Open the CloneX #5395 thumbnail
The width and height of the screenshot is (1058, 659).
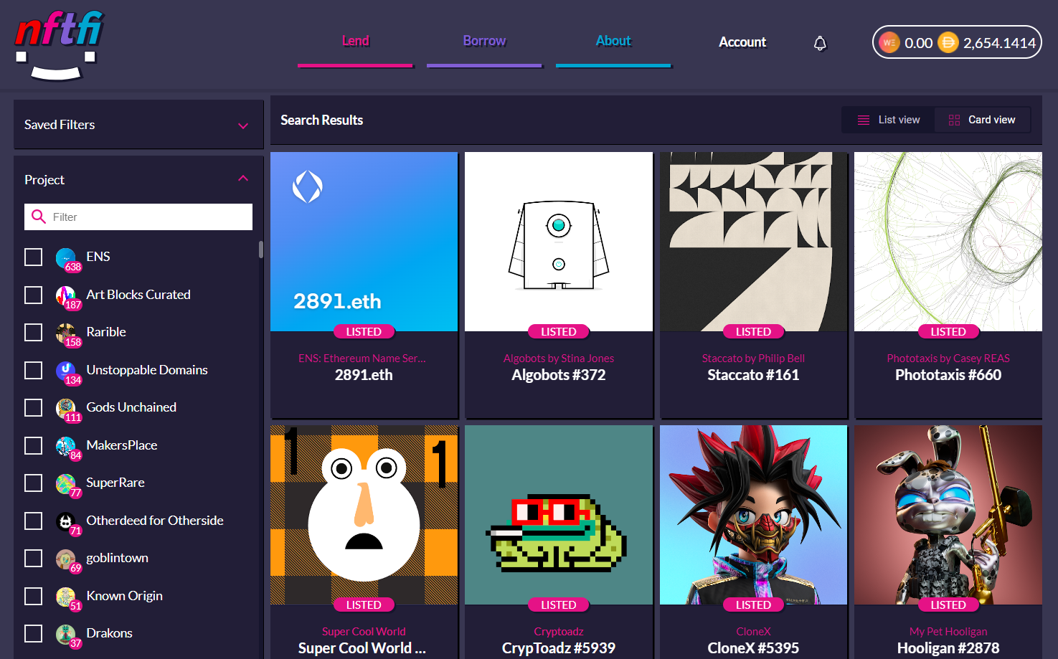click(753, 515)
